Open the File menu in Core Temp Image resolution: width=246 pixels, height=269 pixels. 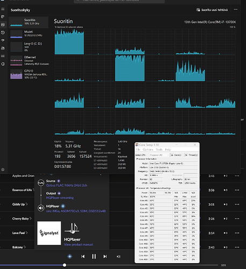click(138, 150)
